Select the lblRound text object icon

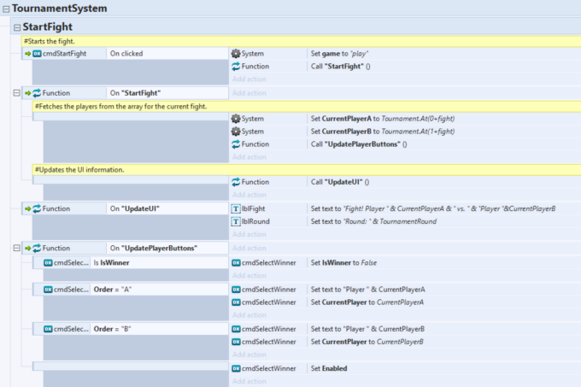point(236,221)
